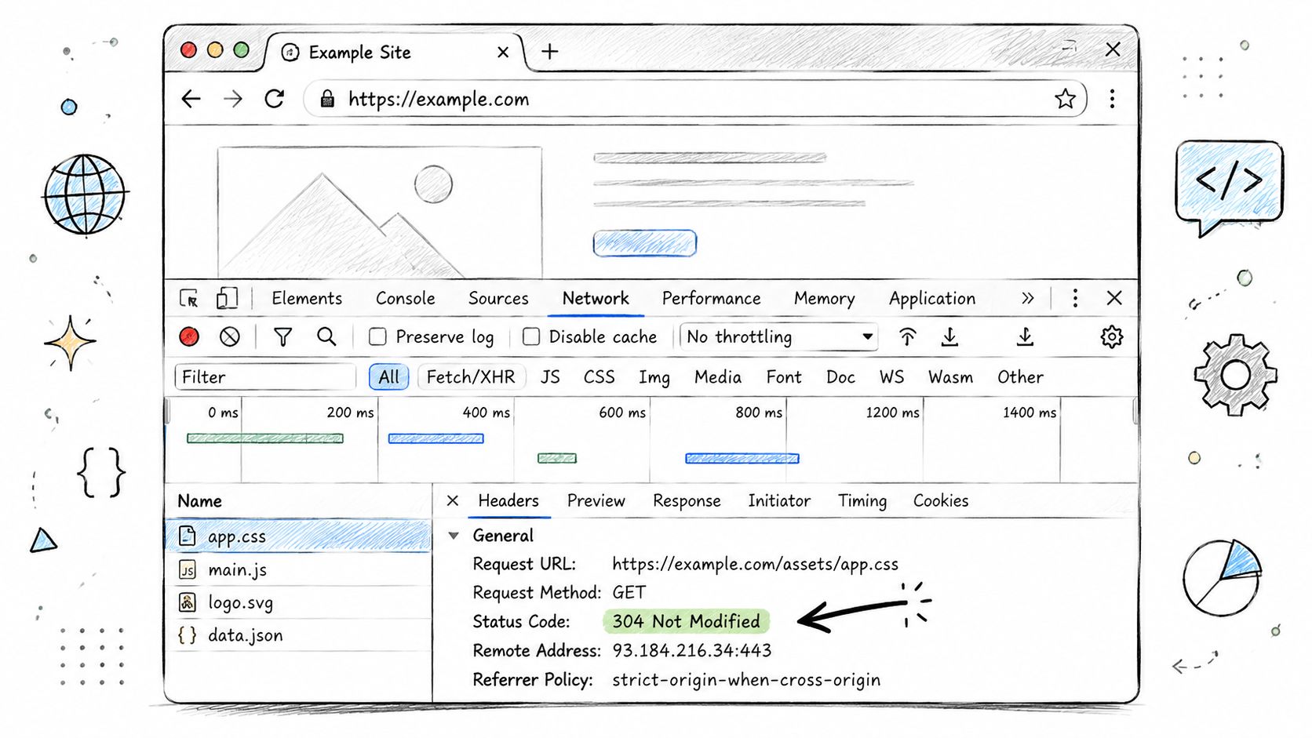Filter requests by Font

click(784, 377)
